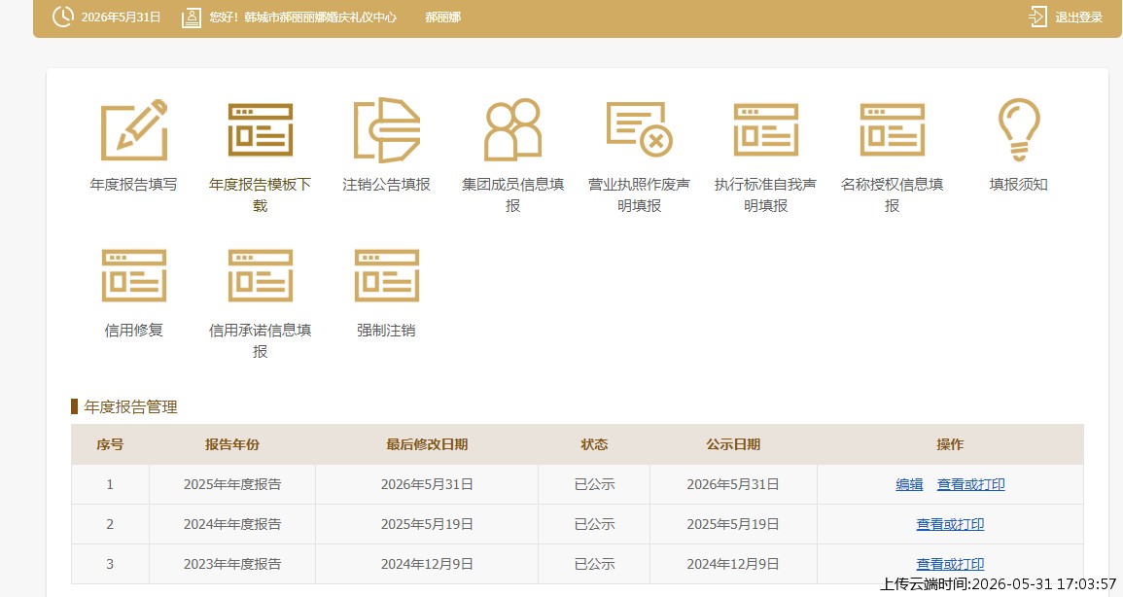Click the 集团成员信息填报 label
The height and width of the screenshot is (597, 1123).
pos(512,194)
